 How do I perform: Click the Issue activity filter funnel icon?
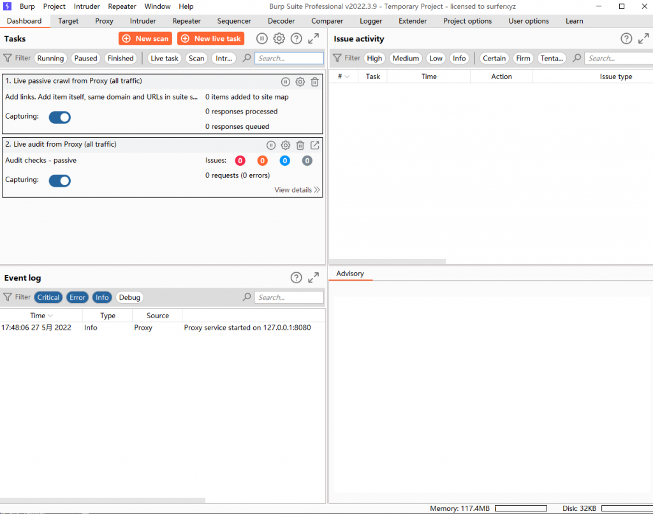point(337,58)
